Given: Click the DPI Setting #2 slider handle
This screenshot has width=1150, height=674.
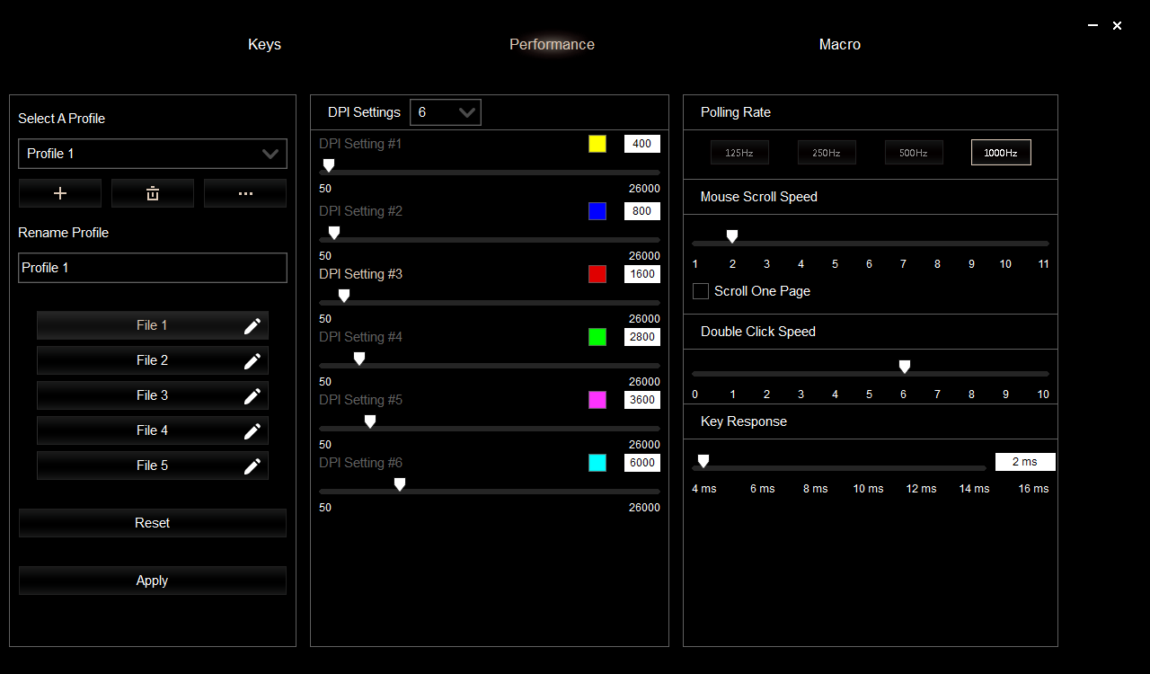Looking at the screenshot, I should pyautogui.click(x=334, y=233).
